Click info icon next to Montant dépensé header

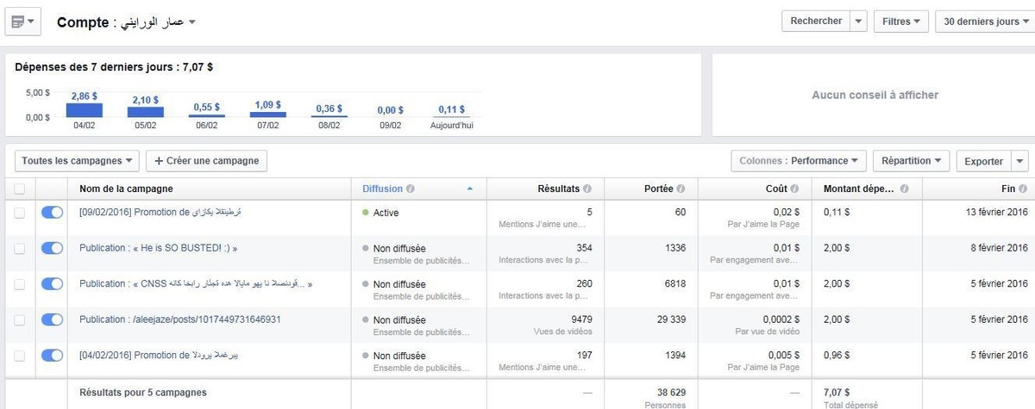coord(905,189)
